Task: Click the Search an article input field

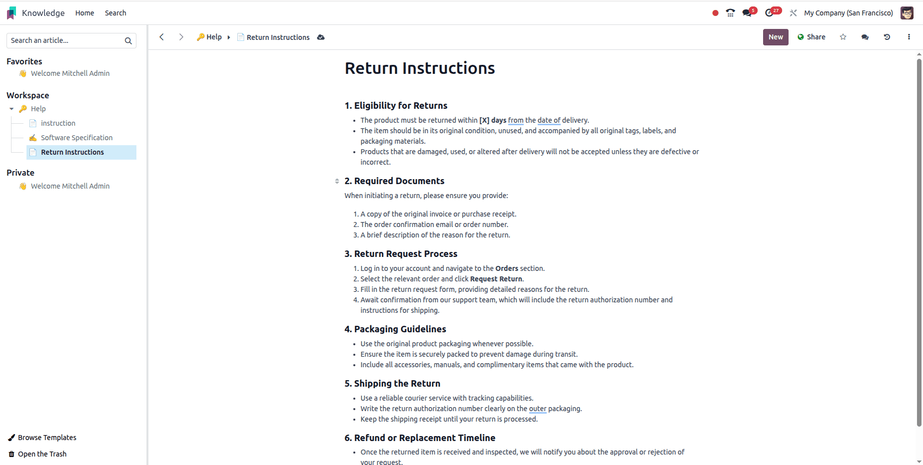Action: tap(65, 40)
